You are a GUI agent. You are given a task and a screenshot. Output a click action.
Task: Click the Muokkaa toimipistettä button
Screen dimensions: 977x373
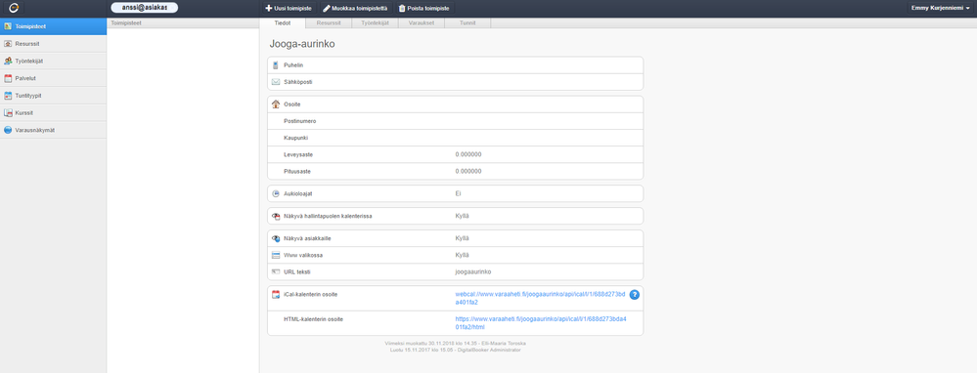tap(355, 9)
